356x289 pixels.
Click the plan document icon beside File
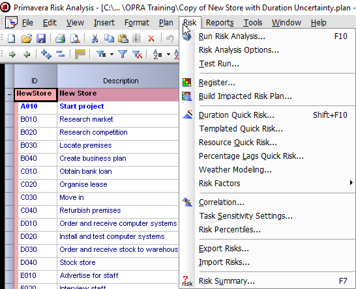11,22
